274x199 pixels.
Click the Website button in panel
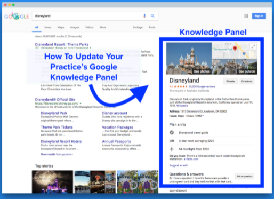(230, 81)
